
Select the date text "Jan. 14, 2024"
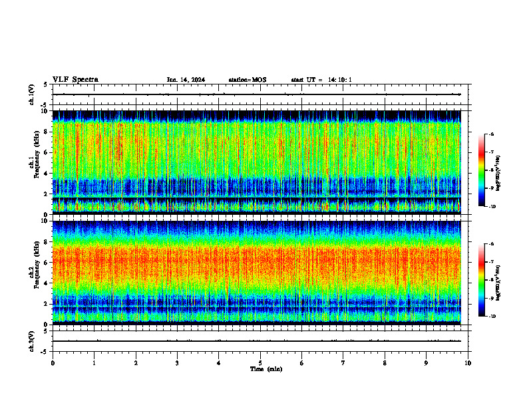point(186,80)
